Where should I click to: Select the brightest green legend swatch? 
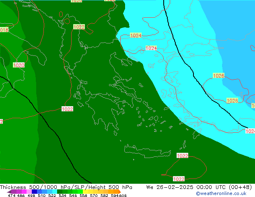tap(80, 191)
